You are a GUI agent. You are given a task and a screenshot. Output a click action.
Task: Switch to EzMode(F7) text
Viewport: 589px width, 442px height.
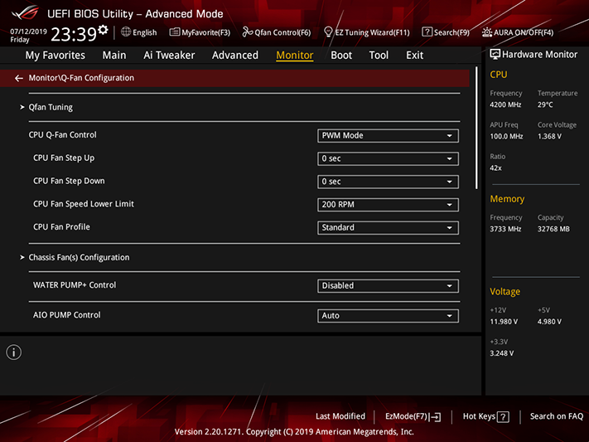[406, 416]
